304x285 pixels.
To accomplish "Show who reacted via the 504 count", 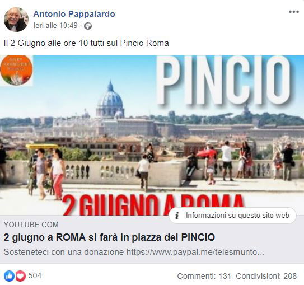I will point(35,275).
